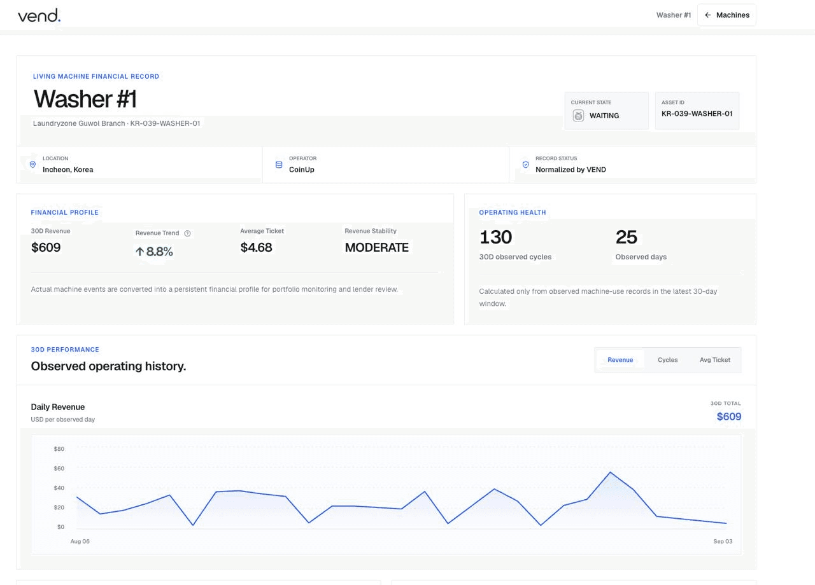Click the $4.68 average ticket value
The height and width of the screenshot is (585, 815).
pos(256,247)
